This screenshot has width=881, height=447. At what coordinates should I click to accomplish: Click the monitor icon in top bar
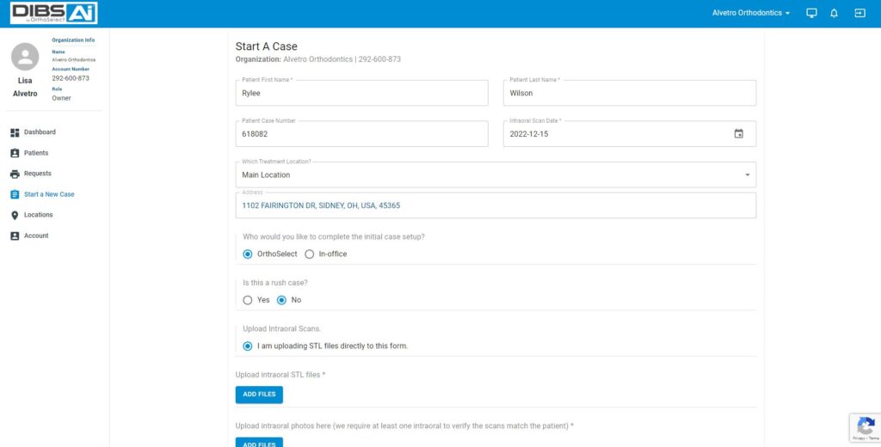coord(810,14)
